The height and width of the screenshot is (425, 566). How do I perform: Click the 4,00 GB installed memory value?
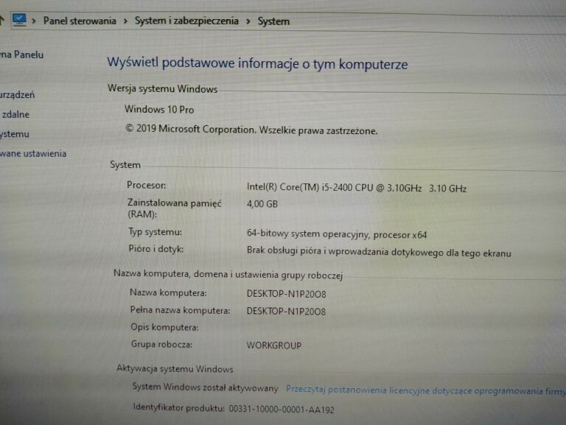point(262,204)
